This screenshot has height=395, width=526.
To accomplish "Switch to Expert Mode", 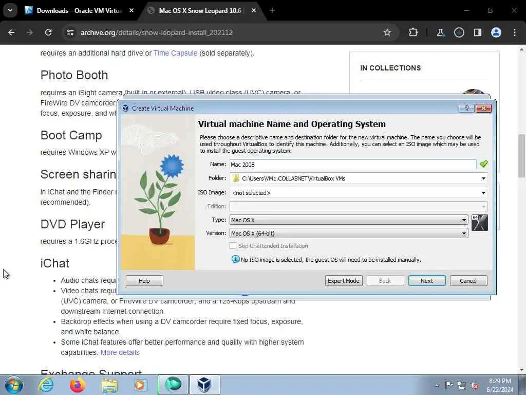I will 344,280.
